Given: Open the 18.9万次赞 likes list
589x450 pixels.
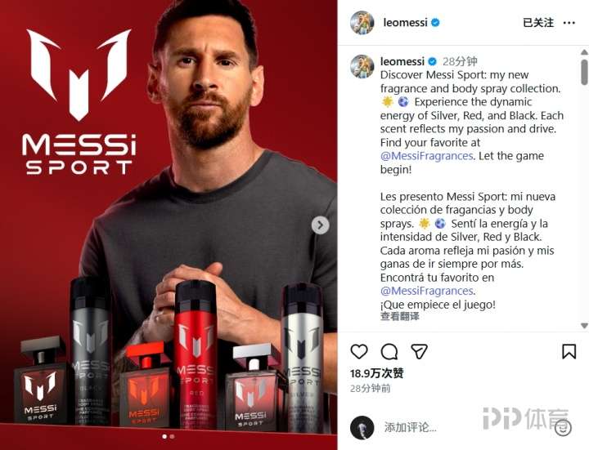Looking at the screenshot, I should tap(377, 373).
